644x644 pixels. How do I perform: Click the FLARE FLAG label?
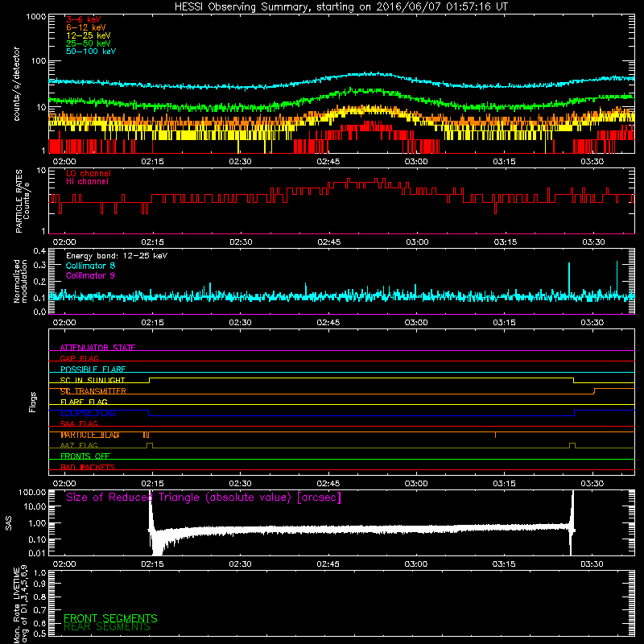(x=84, y=402)
